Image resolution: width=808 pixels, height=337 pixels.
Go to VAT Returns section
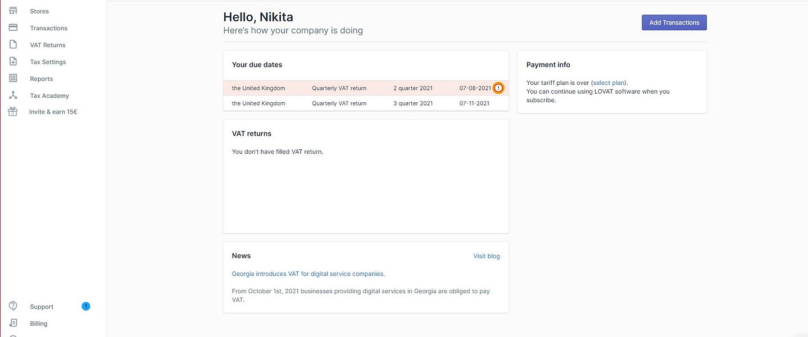[x=48, y=45]
